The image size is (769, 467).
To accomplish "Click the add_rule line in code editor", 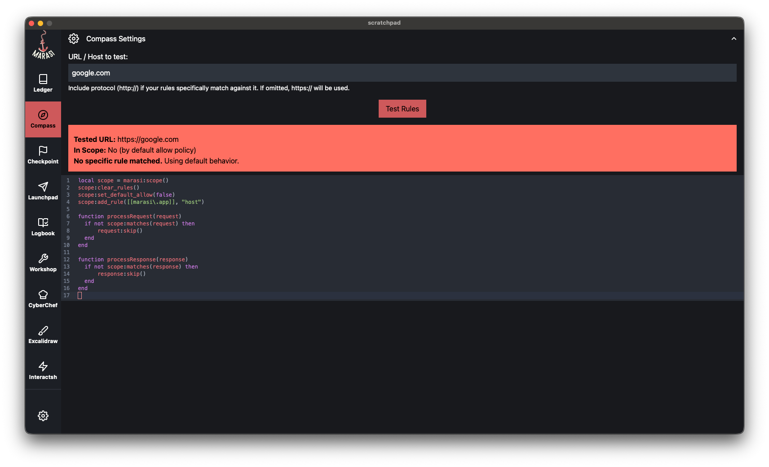I will [x=141, y=202].
